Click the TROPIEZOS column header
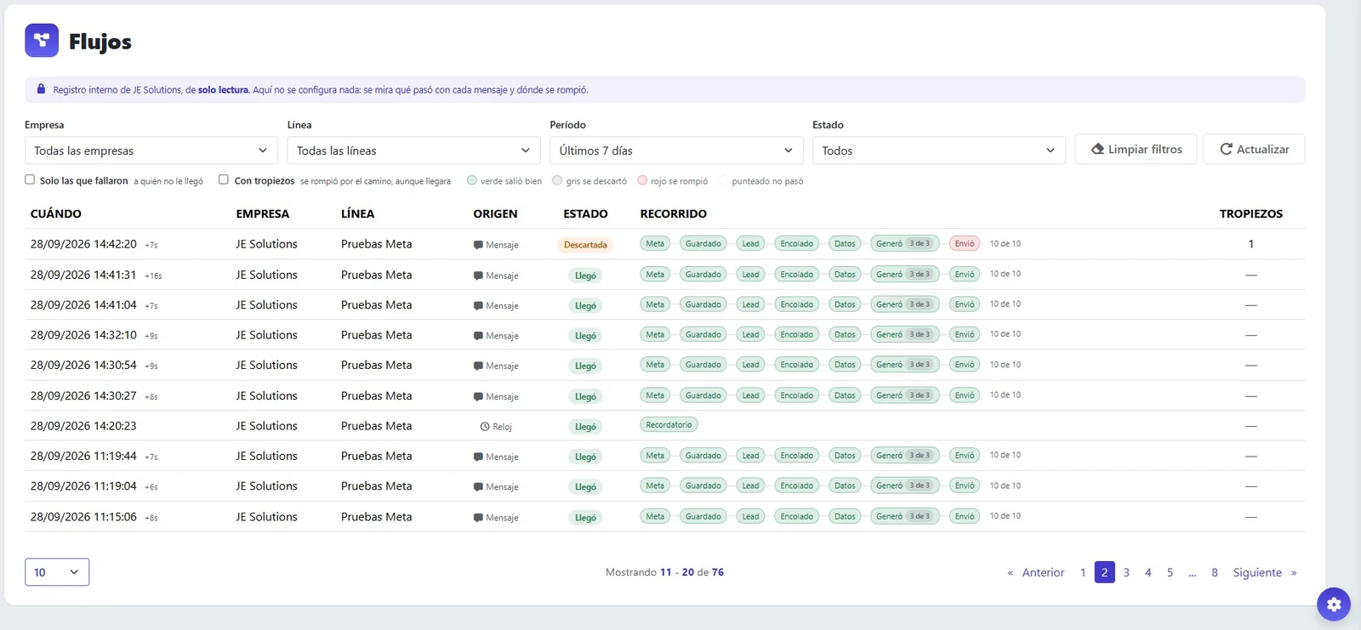Viewport: 1361px width, 630px height. (1251, 213)
